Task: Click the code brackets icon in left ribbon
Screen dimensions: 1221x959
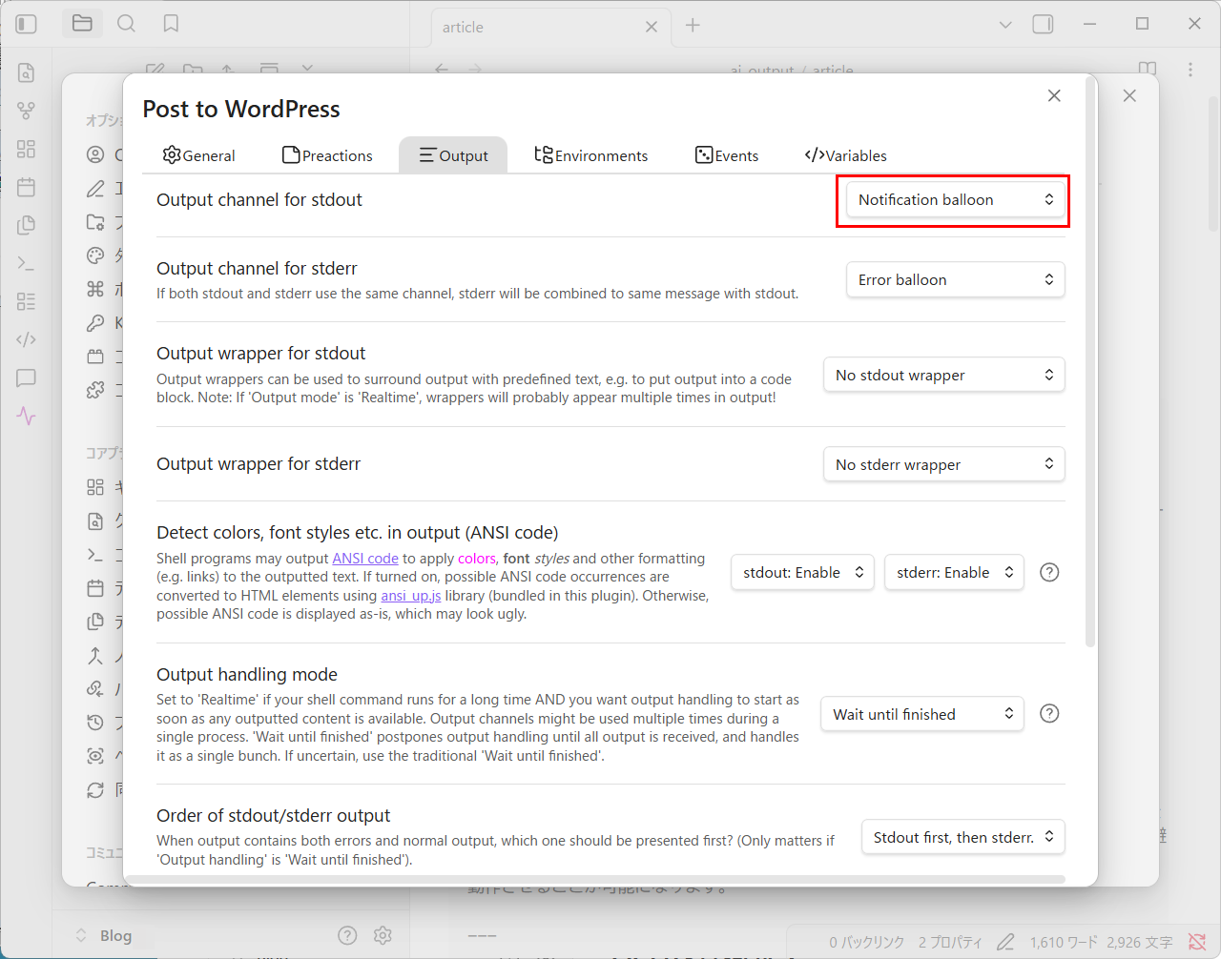Action: tap(27, 339)
